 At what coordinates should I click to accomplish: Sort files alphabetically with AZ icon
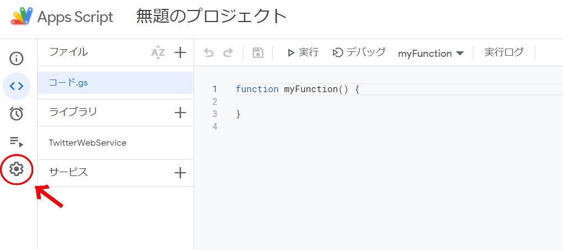tap(158, 53)
